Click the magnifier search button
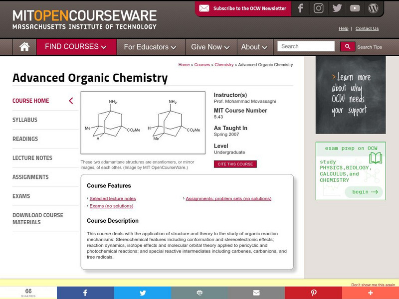Screen dimensions: 399x299 point(348,46)
